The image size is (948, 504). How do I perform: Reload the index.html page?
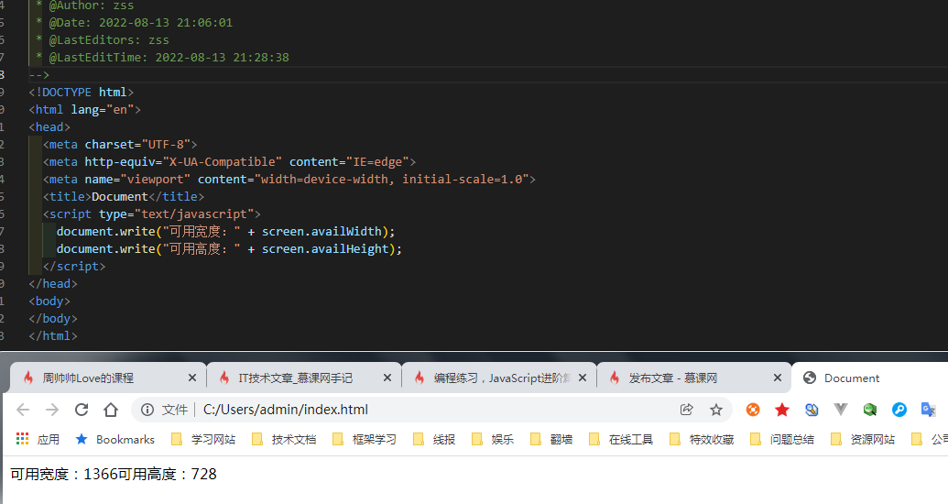point(82,410)
